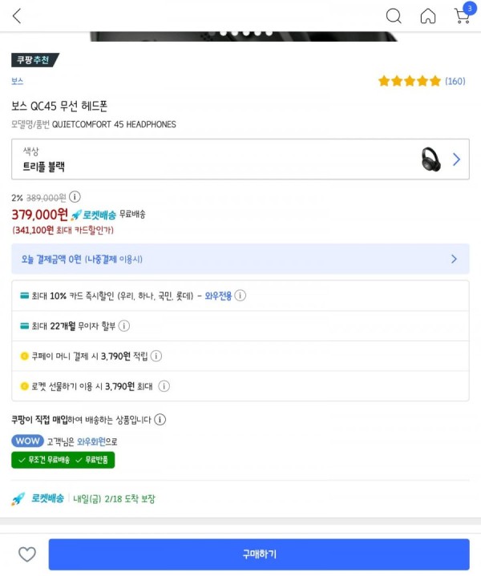Open the shopping cart with 3 items
This screenshot has height=576, width=481.
coord(463,14)
